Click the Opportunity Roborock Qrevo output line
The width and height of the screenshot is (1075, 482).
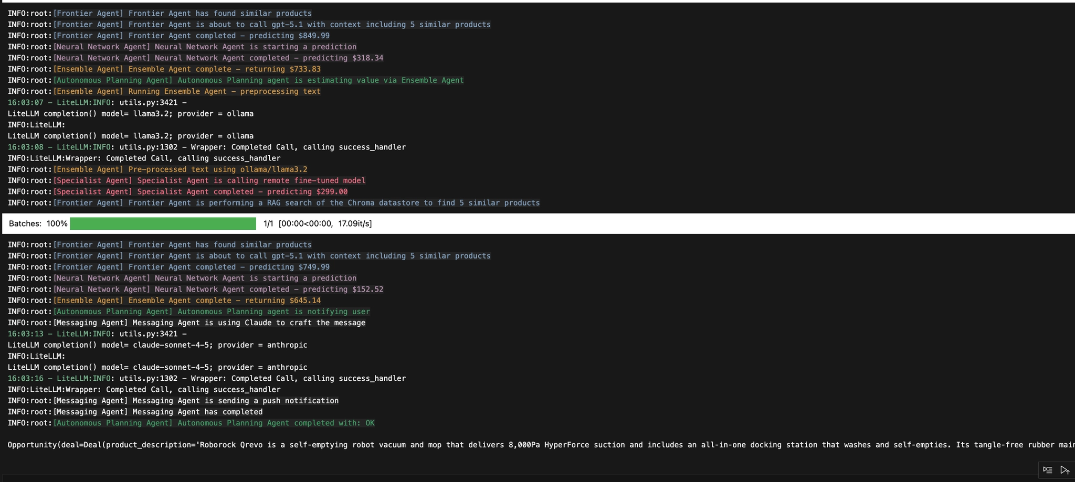tap(541, 445)
